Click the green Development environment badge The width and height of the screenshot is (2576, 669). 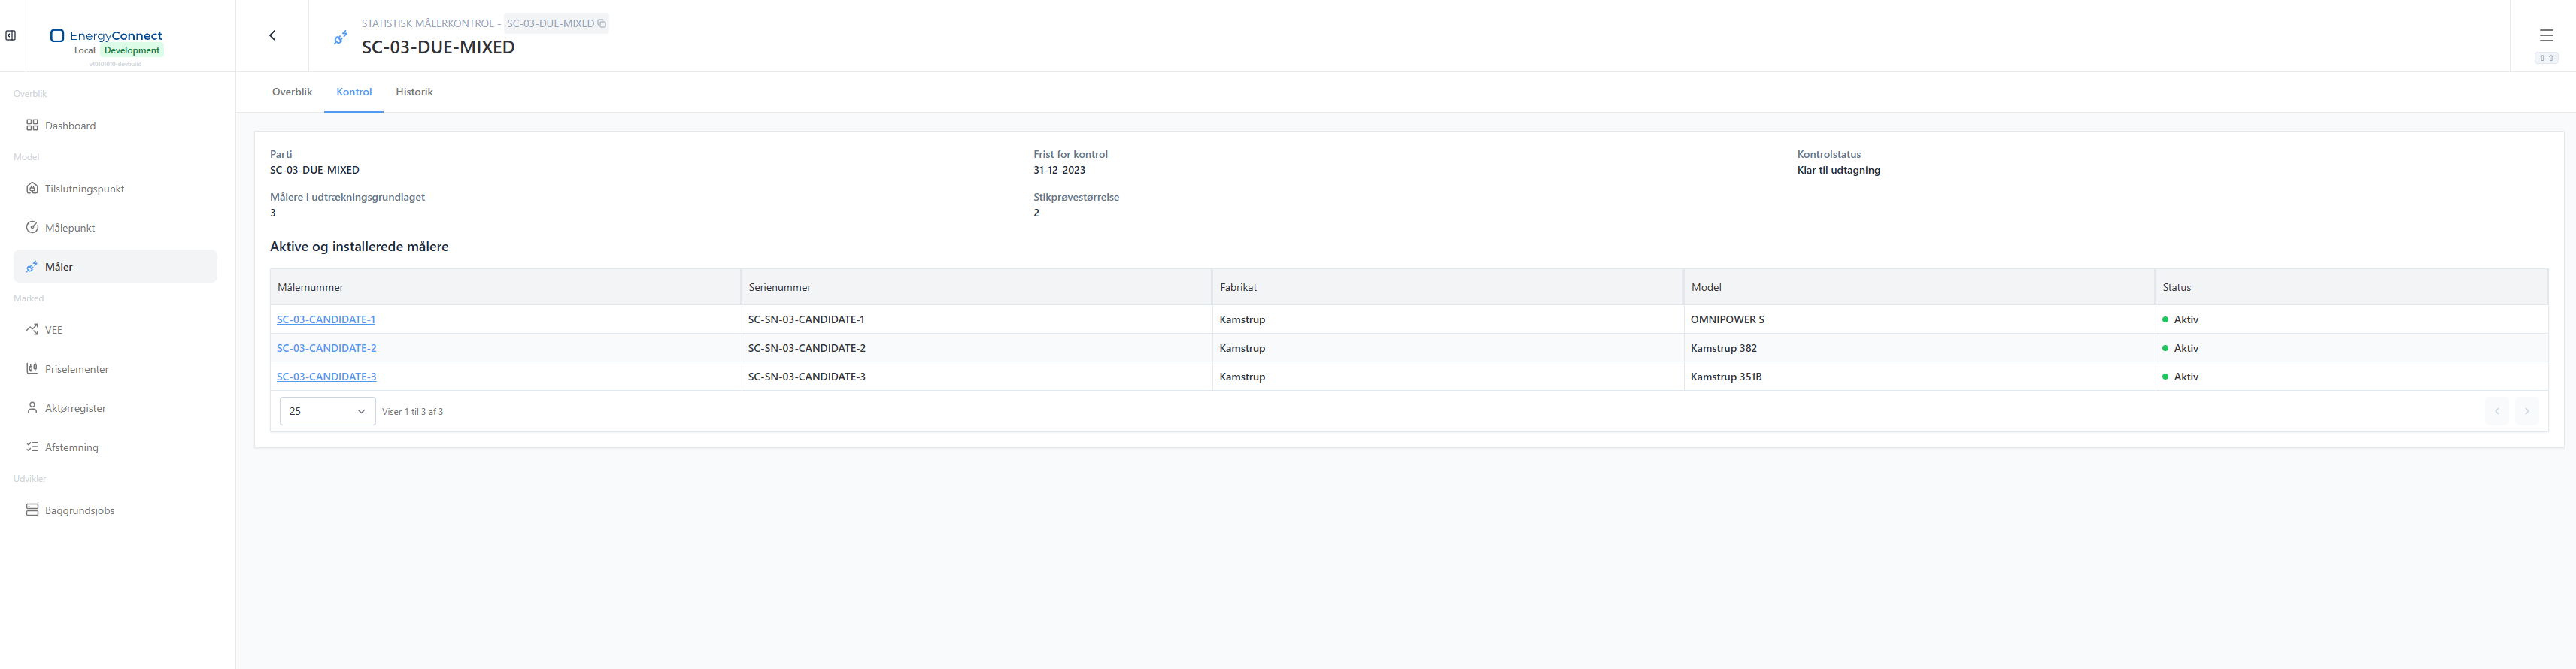(132, 50)
